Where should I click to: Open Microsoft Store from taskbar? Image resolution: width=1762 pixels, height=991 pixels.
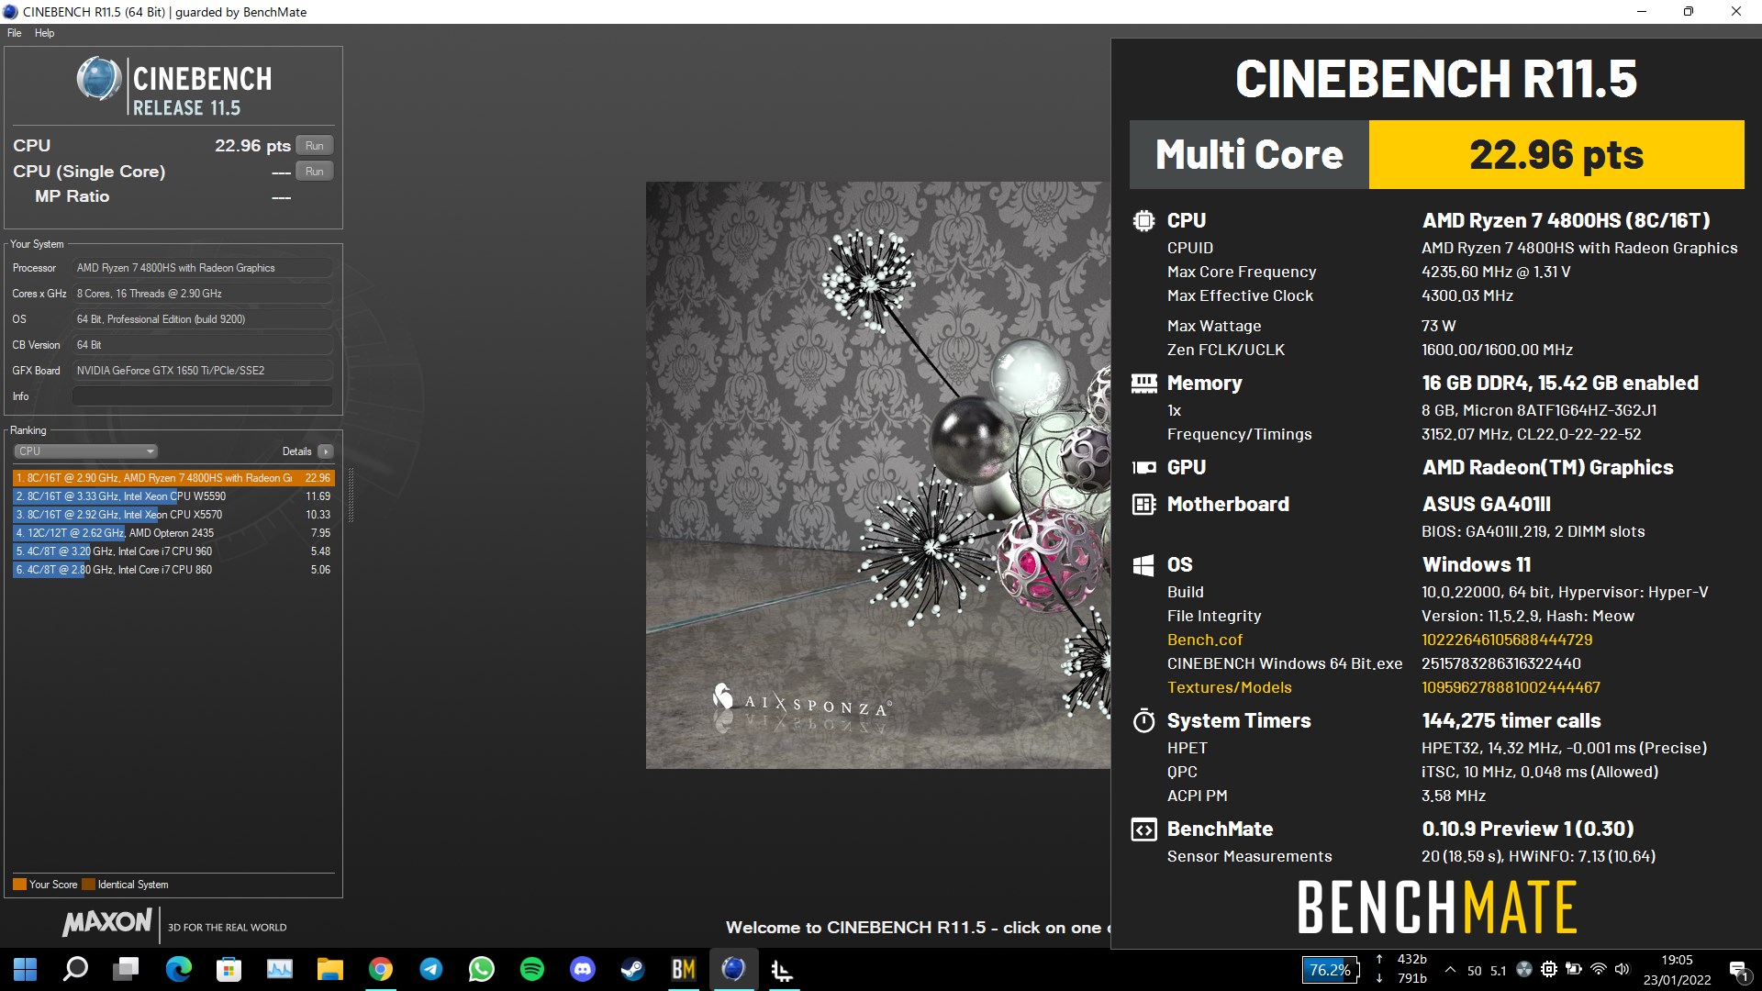[x=229, y=969]
